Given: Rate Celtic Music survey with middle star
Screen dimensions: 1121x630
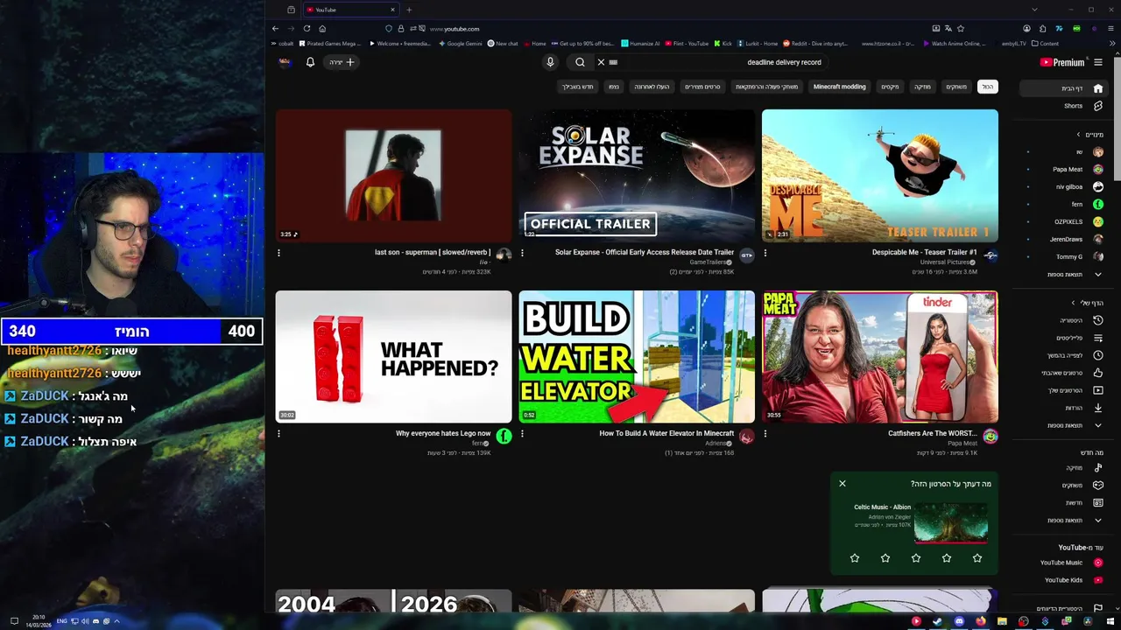Looking at the screenshot, I should 916,557.
